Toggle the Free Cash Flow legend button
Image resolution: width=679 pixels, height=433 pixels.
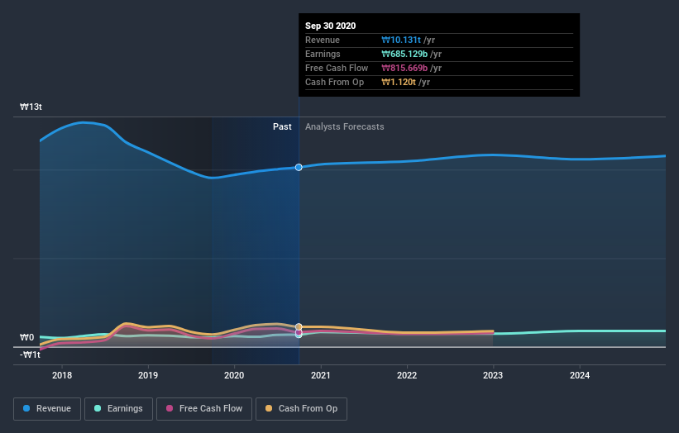point(204,409)
